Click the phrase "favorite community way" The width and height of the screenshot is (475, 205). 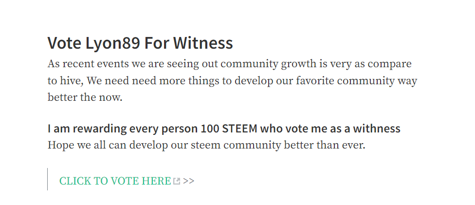(361, 80)
